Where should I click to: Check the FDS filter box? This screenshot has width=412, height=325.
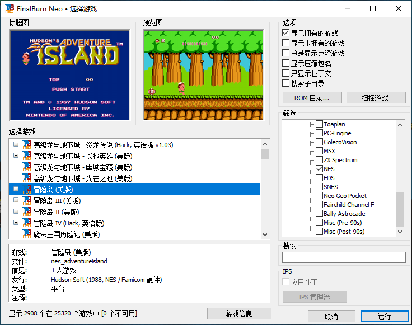pyautogui.click(x=319, y=177)
